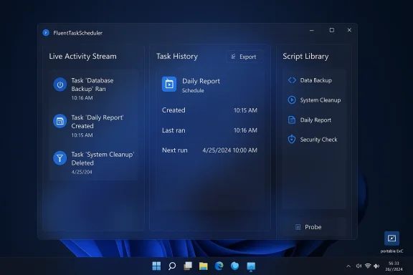
Task: Show hidden tray icons chevron
Action: pyautogui.click(x=348, y=266)
